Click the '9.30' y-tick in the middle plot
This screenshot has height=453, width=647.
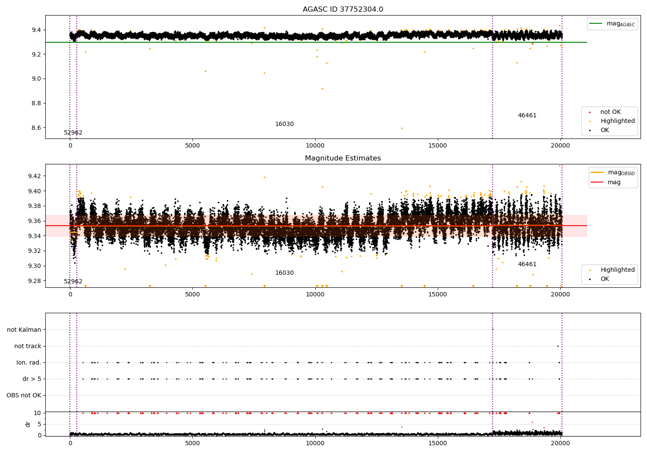pos(35,266)
